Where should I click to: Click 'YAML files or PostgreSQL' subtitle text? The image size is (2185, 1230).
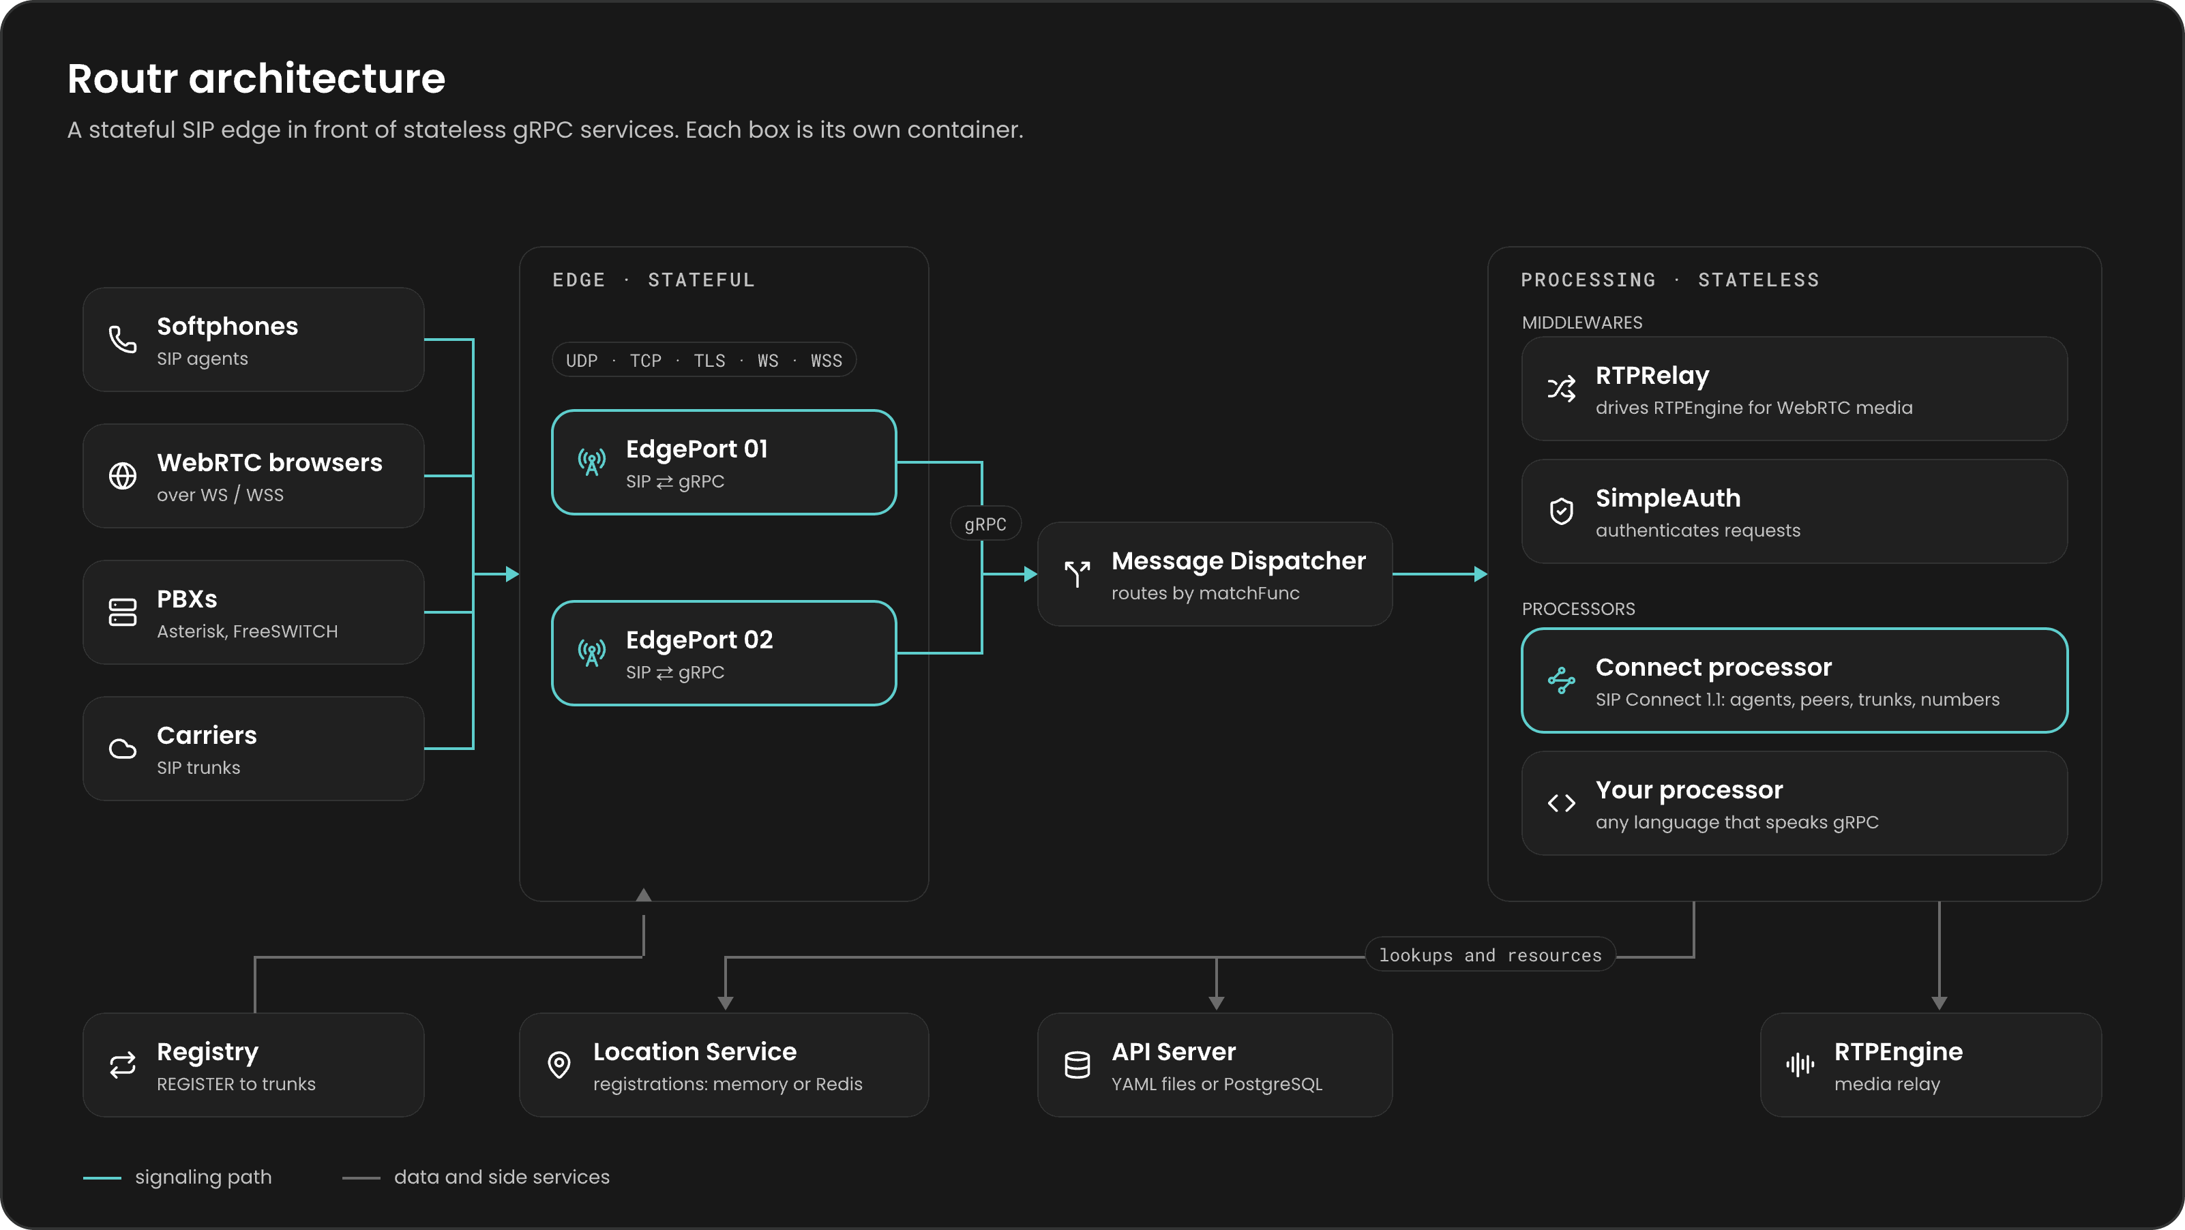(1217, 1084)
